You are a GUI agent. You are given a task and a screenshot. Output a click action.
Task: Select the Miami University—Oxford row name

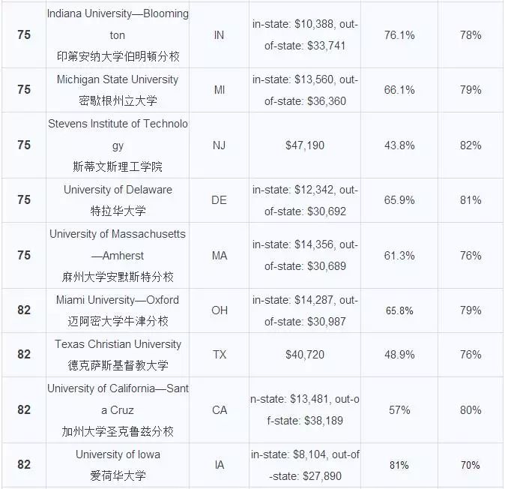pyautogui.click(x=118, y=310)
